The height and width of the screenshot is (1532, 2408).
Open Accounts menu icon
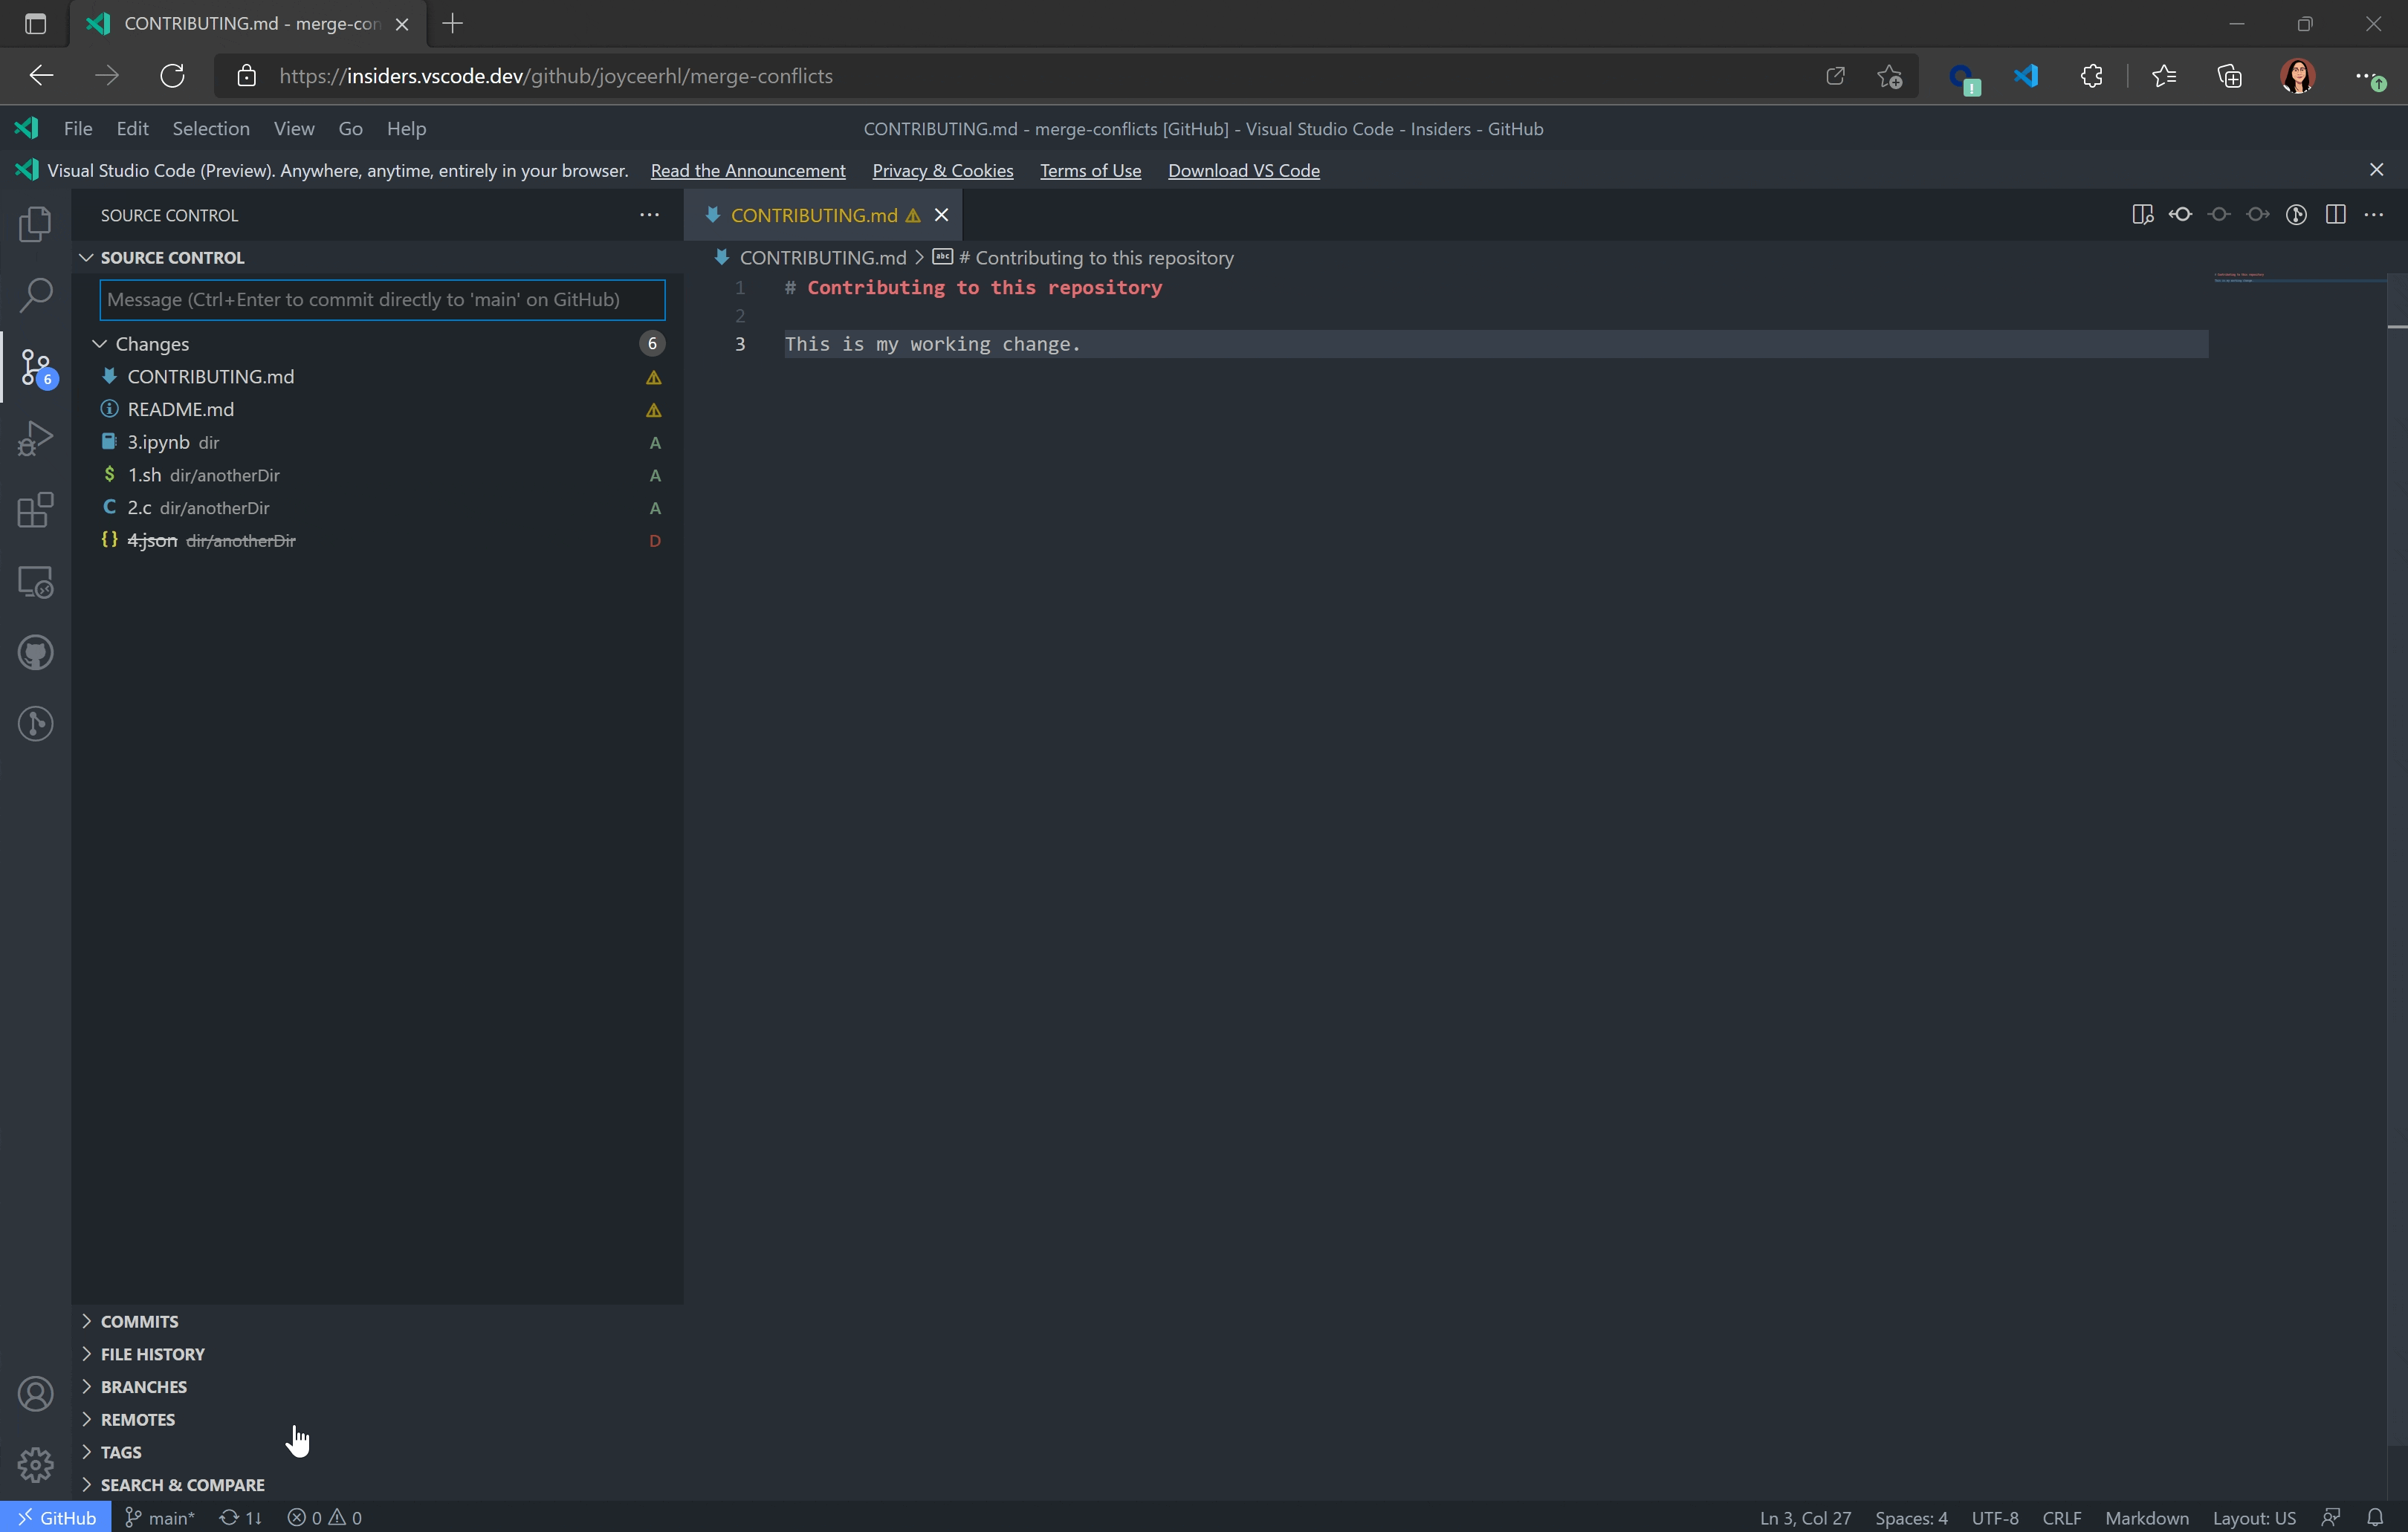click(x=35, y=1394)
